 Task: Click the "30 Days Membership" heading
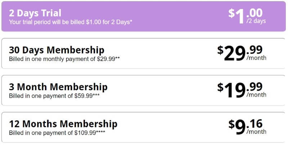pos(57,50)
